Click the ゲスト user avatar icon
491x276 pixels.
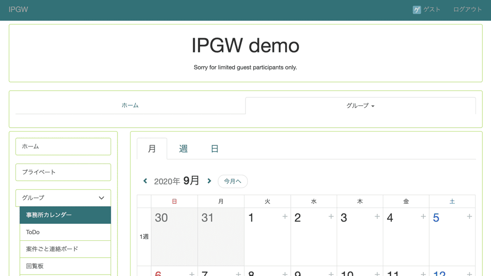[x=417, y=10]
